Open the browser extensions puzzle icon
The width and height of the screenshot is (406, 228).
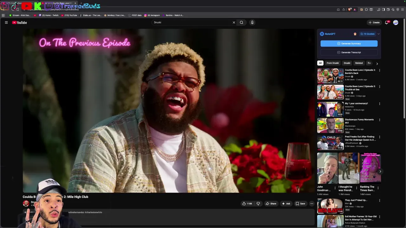(366, 9)
